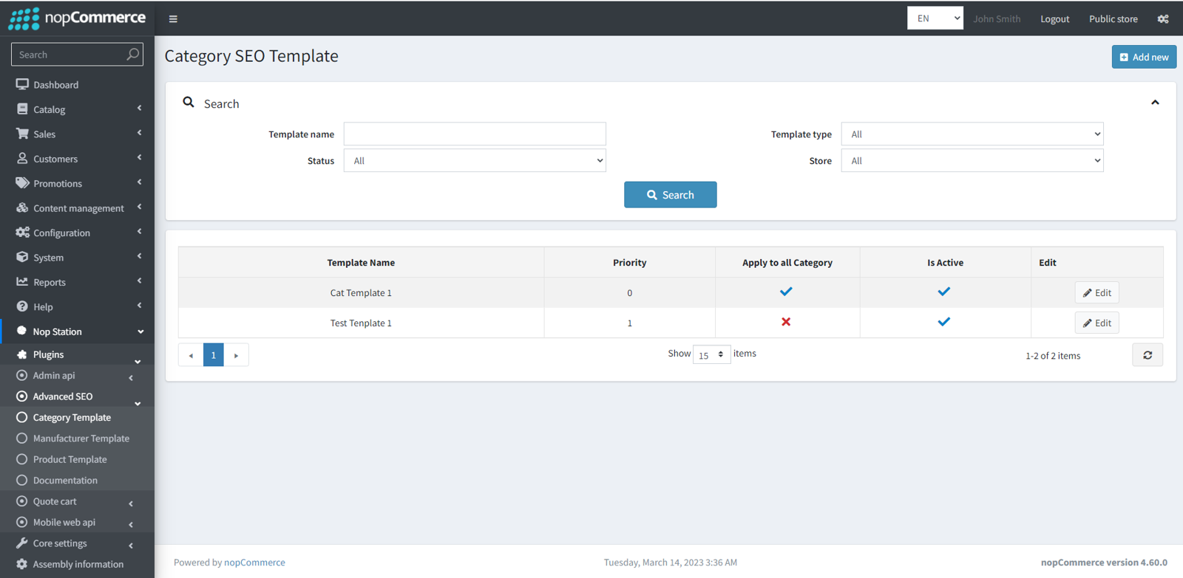Viewport: 1183px width, 578px height.
Task: Collapse the Search panel chevron
Action: (x=1155, y=103)
